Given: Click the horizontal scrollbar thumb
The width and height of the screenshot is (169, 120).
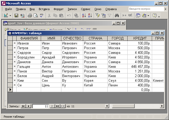Looking at the screenshot, I should pos(123,106).
